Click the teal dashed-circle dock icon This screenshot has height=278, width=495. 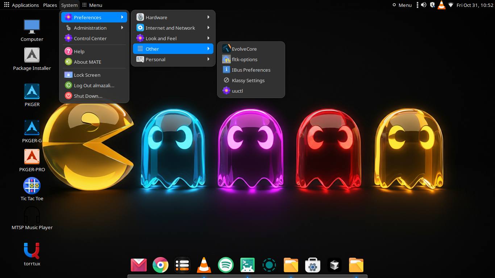point(269,265)
